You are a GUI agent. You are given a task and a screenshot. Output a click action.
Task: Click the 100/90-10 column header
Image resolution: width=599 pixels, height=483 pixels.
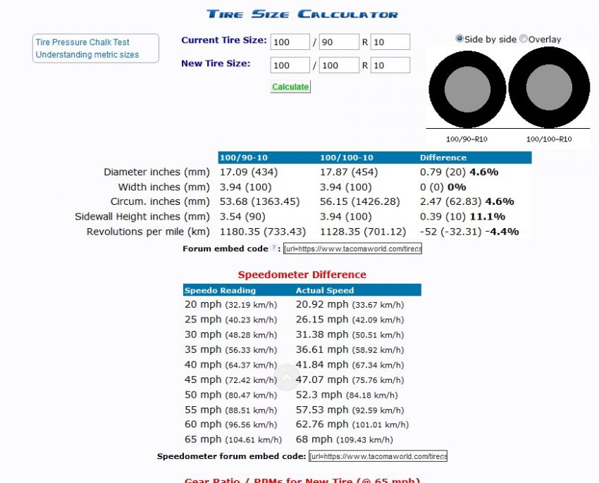pos(244,158)
